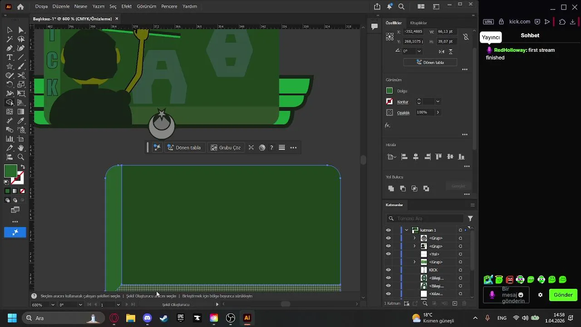
Task: Open the Kontur stroke weight dropdown
Action: (438, 102)
